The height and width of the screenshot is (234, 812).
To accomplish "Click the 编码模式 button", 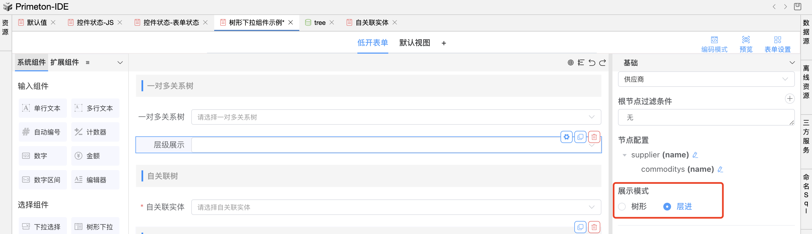I will [x=714, y=44].
